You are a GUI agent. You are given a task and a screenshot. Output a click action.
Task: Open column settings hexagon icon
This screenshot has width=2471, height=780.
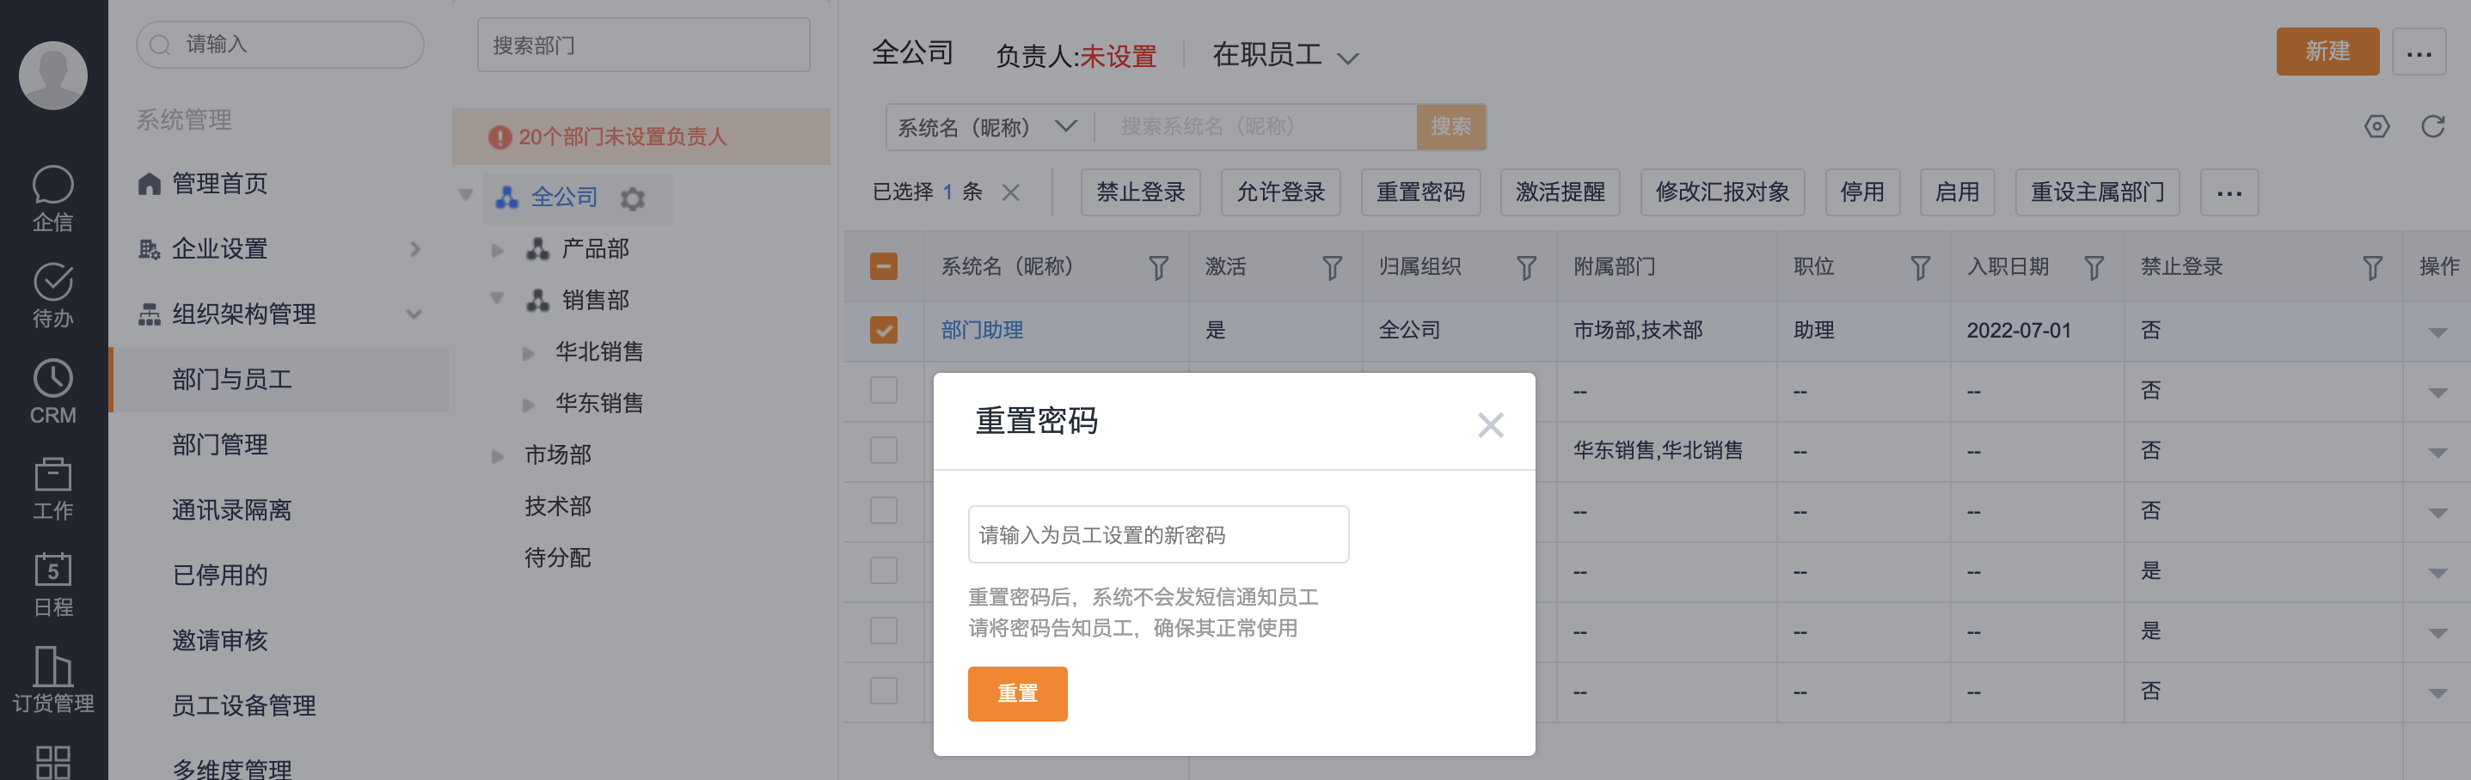(2376, 126)
